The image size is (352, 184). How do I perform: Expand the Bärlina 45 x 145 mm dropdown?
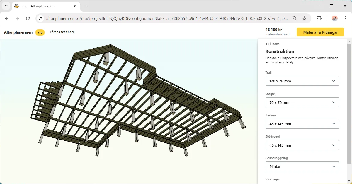[302, 124]
